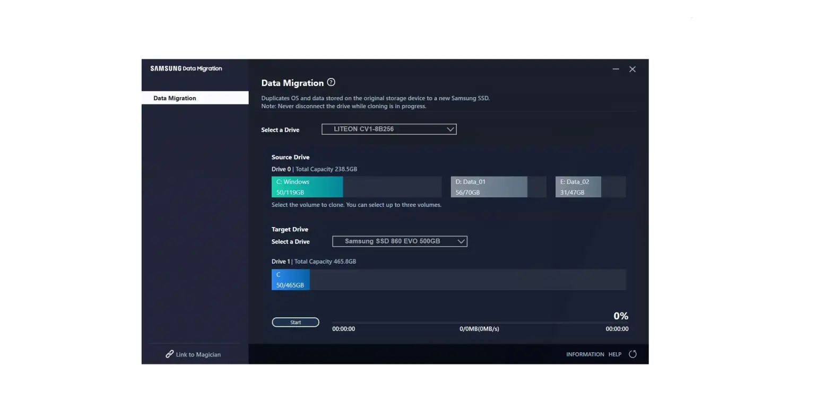Open the target drive Samsung SSD 860 EVO dropdown

pyautogui.click(x=400, y=241)
